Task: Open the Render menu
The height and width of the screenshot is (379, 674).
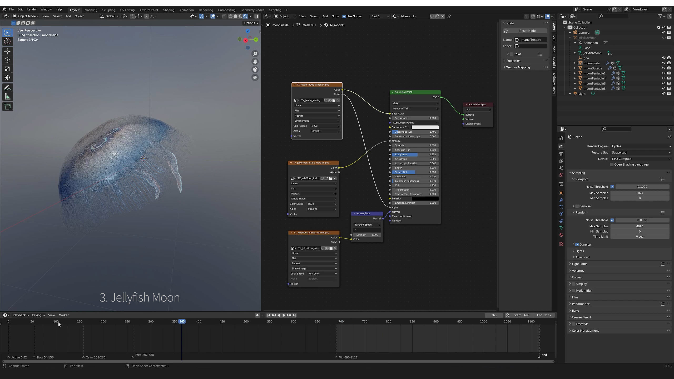Action: (x=32, y=9)
